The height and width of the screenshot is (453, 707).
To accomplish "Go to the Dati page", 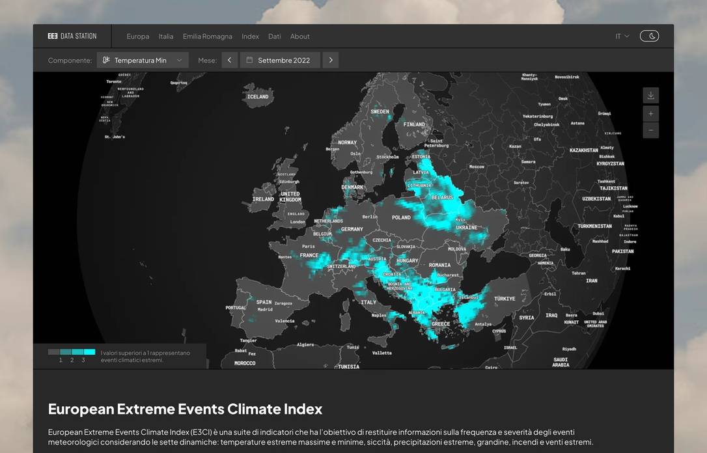I will 275,36.
